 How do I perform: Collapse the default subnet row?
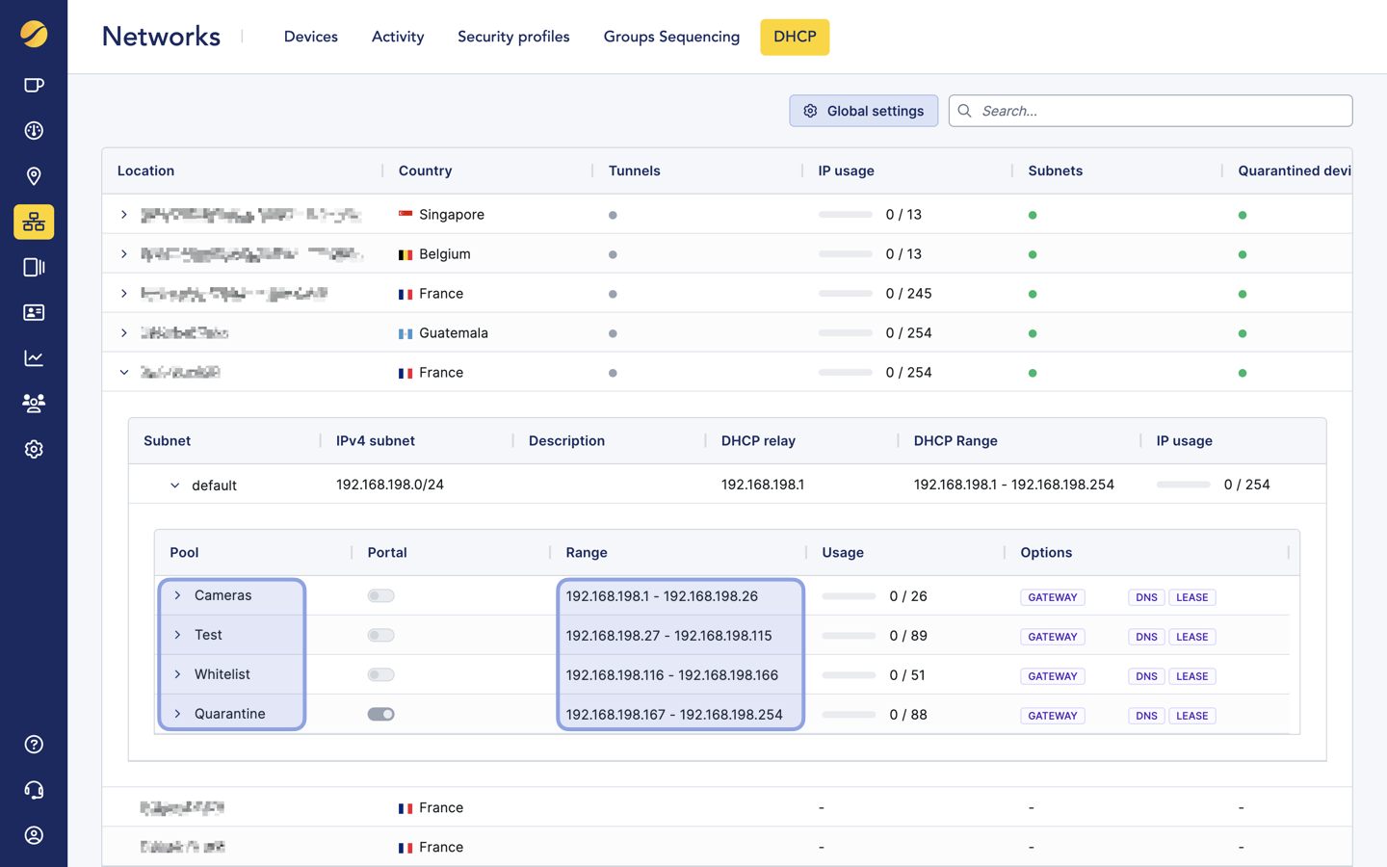coord(175,485)
